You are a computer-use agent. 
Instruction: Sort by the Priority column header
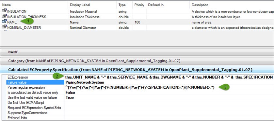point(139,5)
